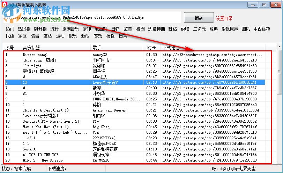Choose the 日常 category
Image resolution: width=283 pixels, height=173 pixels.
(x=123, y=36)
